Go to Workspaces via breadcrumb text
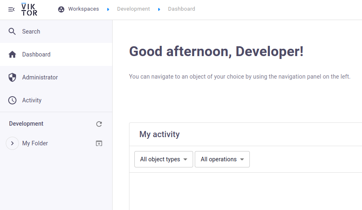The image size is (362, 210). point(83,9)
